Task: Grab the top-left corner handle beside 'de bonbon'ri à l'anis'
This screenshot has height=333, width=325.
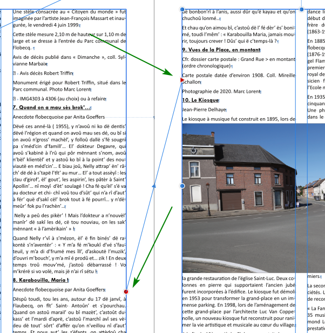Action: pyautogui.click(x=182, y=9)
